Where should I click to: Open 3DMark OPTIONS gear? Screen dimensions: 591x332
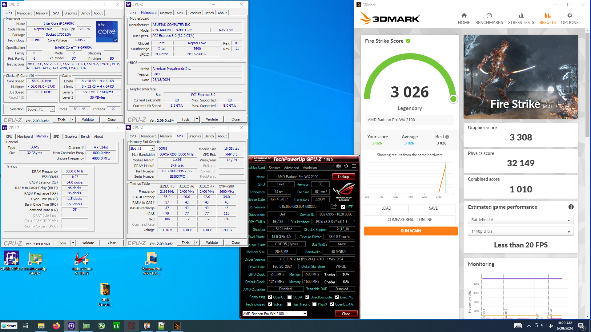click(x=569, y=18)
